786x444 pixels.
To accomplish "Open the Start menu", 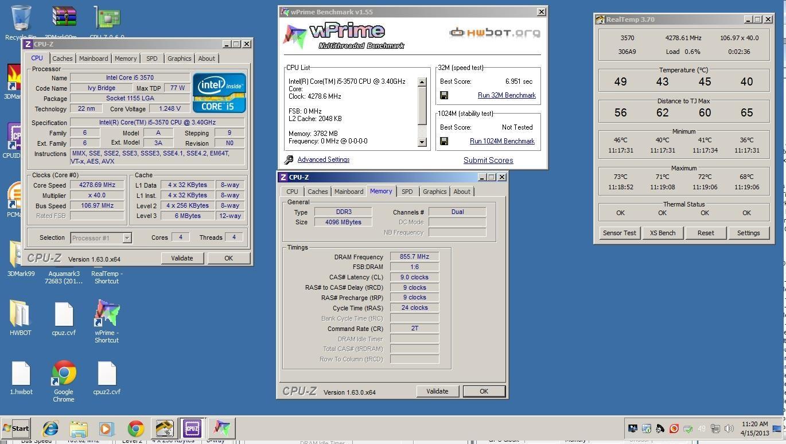I will click(x=16, y=428).
